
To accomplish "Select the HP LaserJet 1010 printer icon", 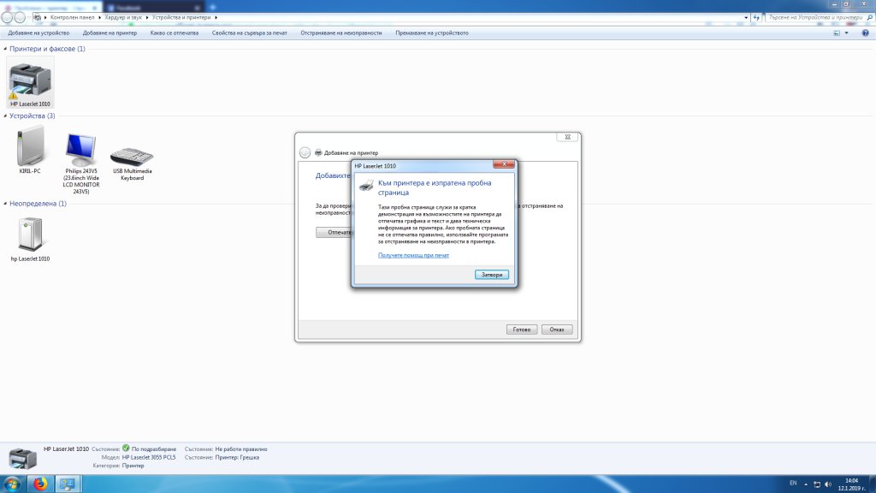I will [x=30, y=82].
